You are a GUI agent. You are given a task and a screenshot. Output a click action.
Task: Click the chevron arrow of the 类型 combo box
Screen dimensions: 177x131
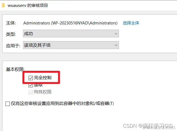(116, 34)
